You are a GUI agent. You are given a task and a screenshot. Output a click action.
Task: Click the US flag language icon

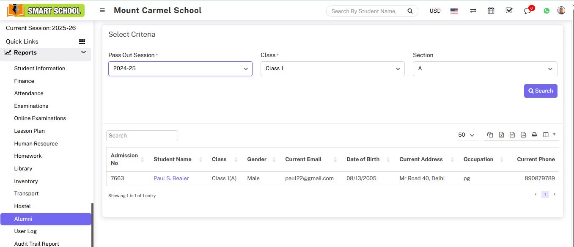(x=454, y=11)
